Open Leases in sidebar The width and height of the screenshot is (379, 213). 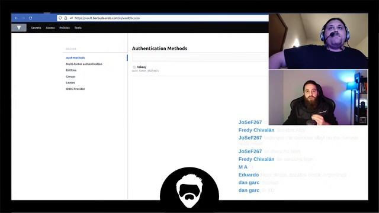[70, 83]
